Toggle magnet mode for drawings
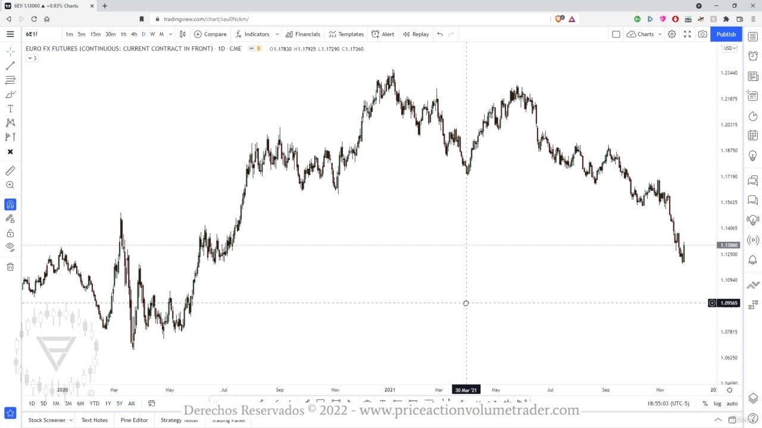The image size is (762, 428). click(10, 204)
